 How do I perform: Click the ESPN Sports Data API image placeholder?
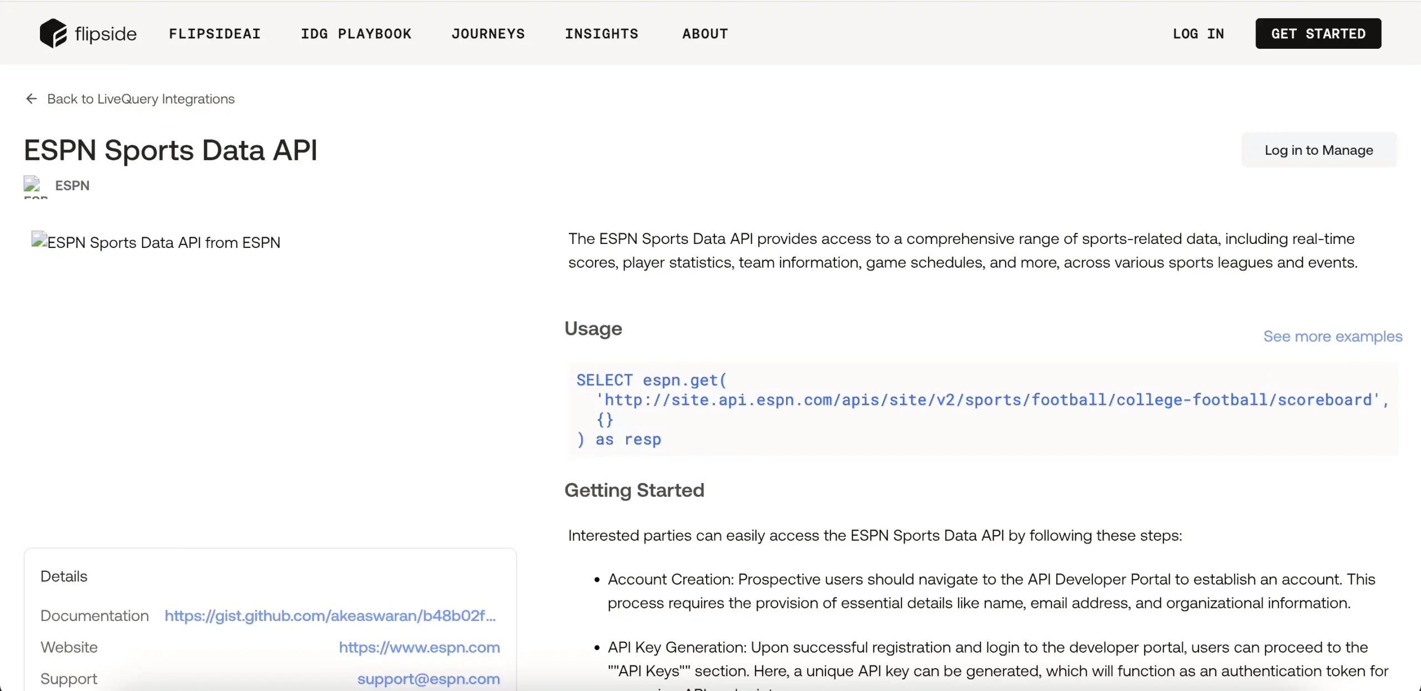coord(156,242)
